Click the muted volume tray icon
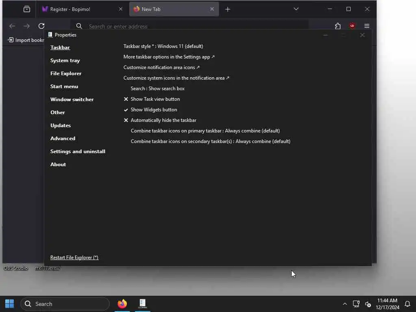The height and width of the screenshot is (312, 416). tap(368, 304)
